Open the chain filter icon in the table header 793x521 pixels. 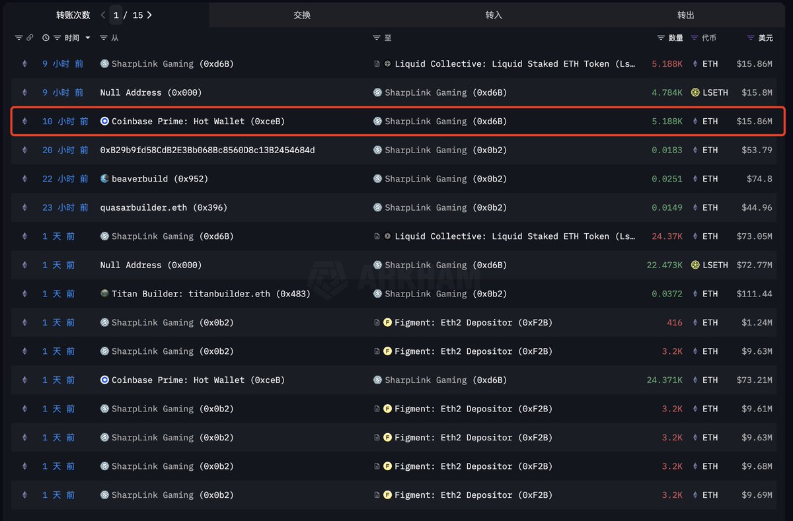(x=19, y=38)
